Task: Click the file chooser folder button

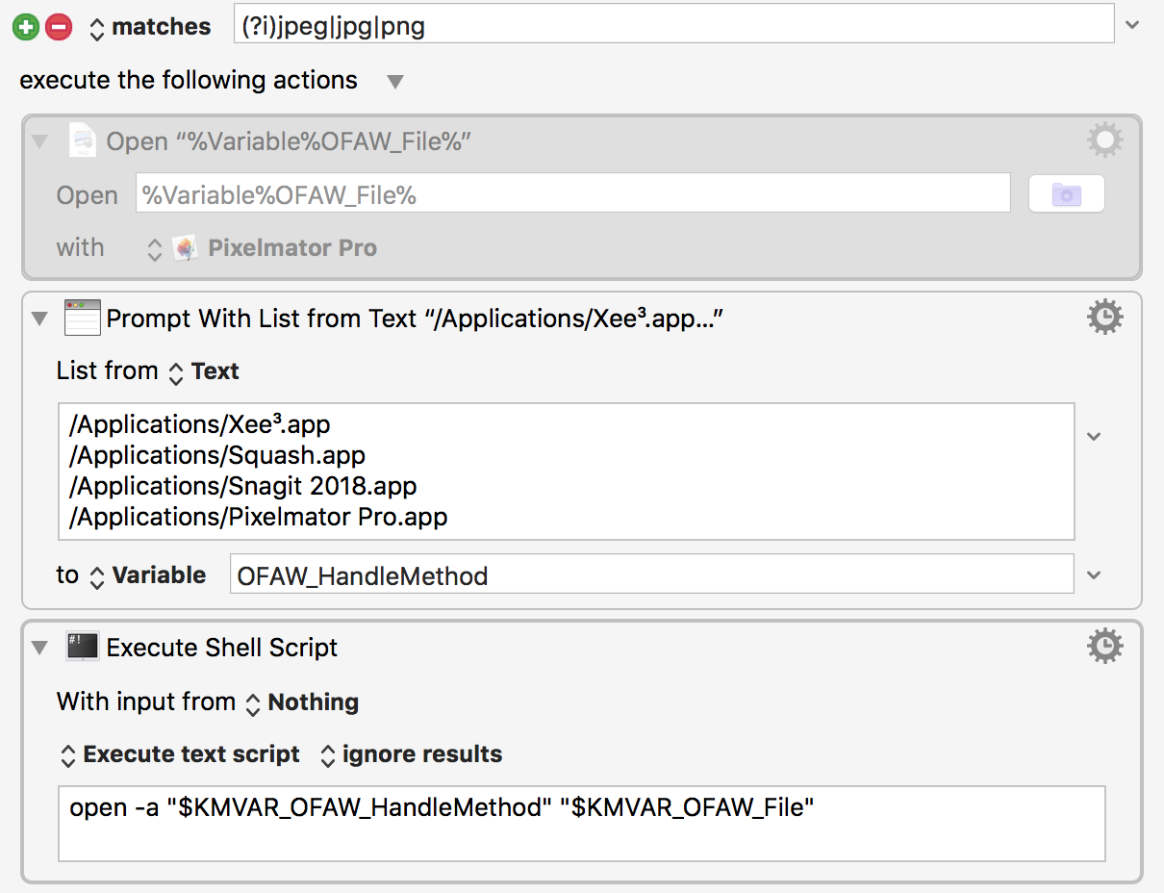Action: [1066, 194]
